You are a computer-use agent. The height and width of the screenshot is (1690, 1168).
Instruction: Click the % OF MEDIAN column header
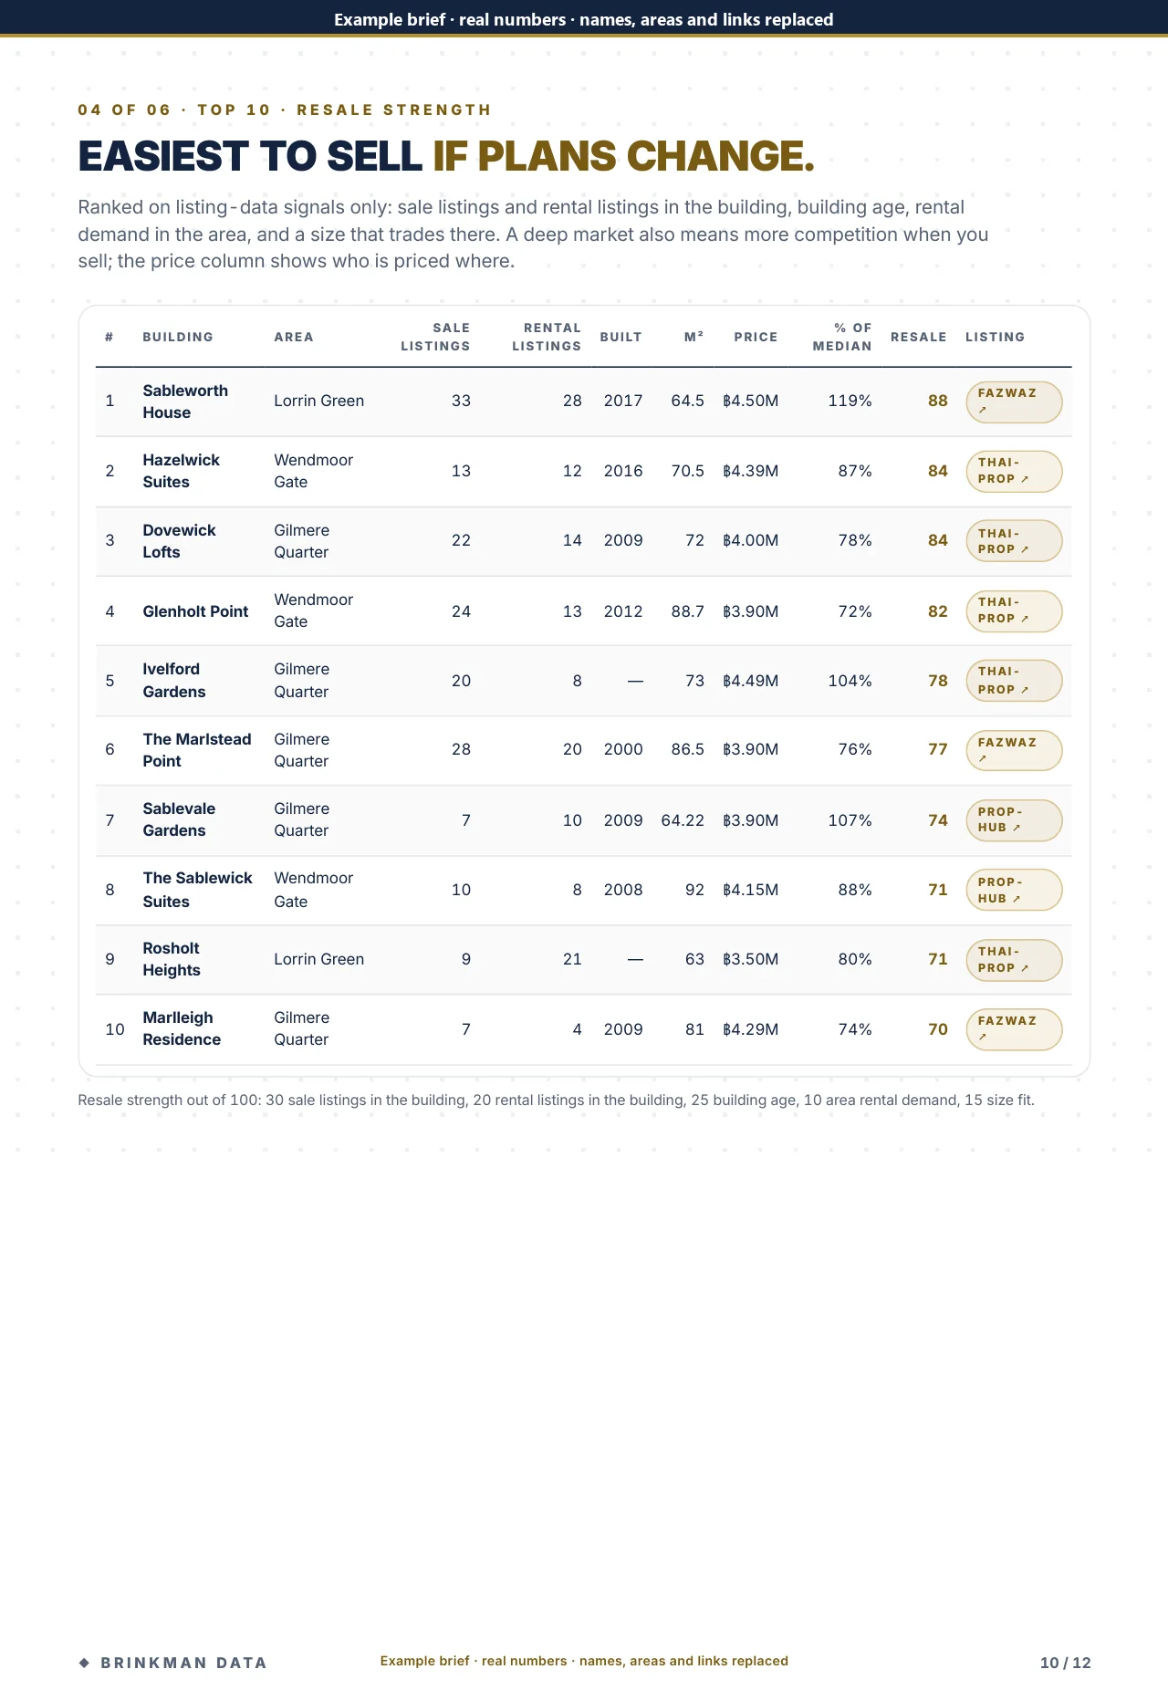click(842, 337)
